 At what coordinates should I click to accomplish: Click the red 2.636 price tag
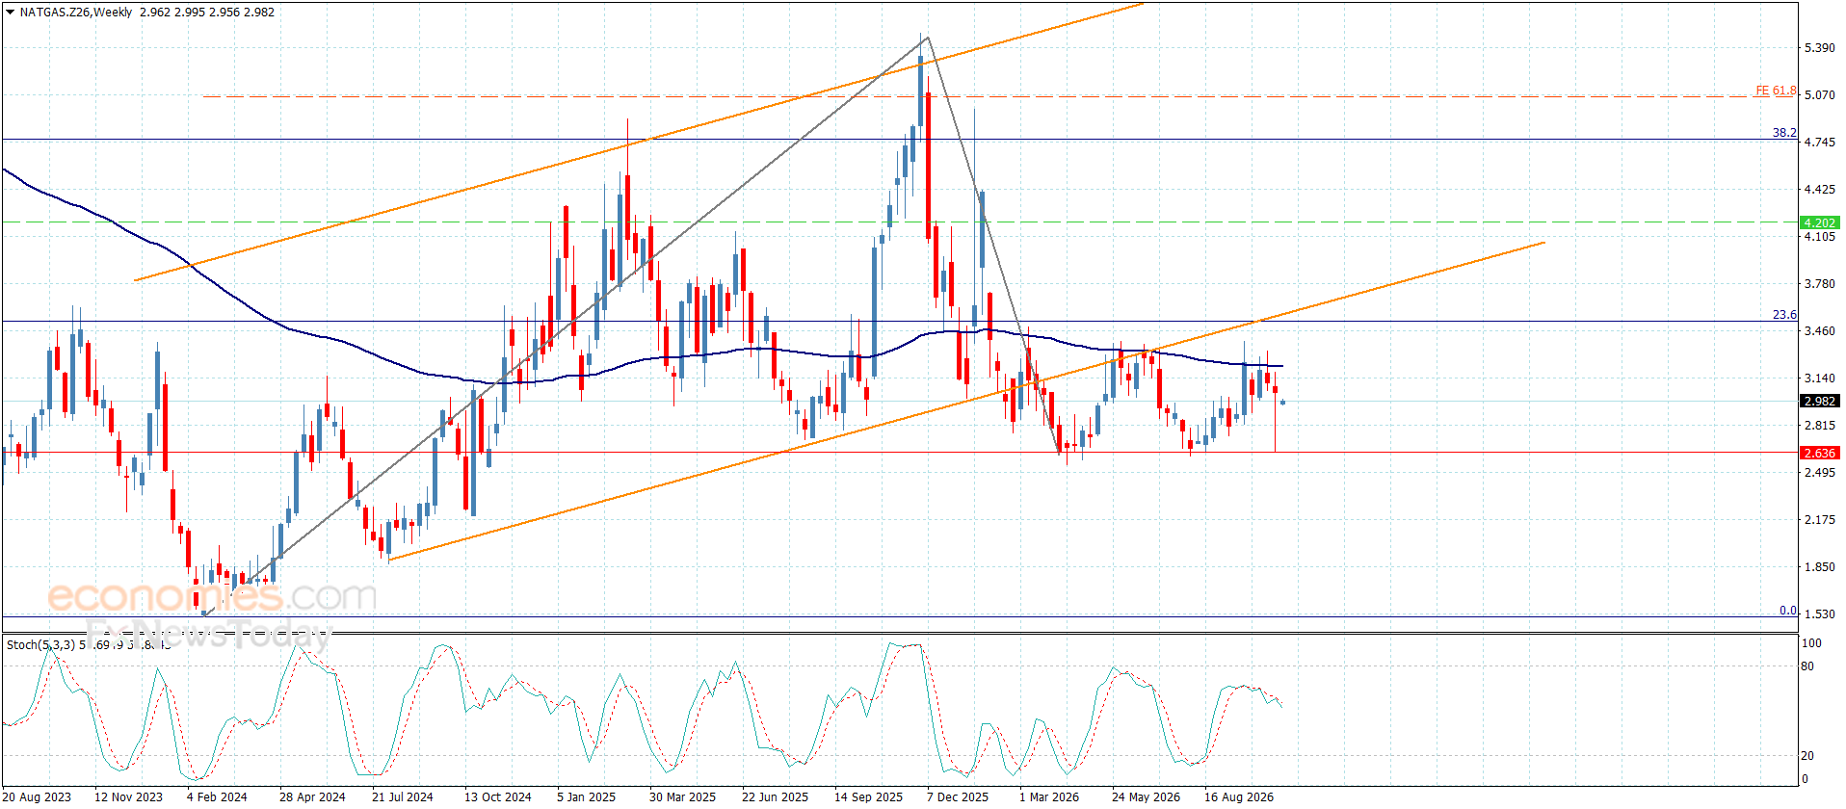(1819, 453)
